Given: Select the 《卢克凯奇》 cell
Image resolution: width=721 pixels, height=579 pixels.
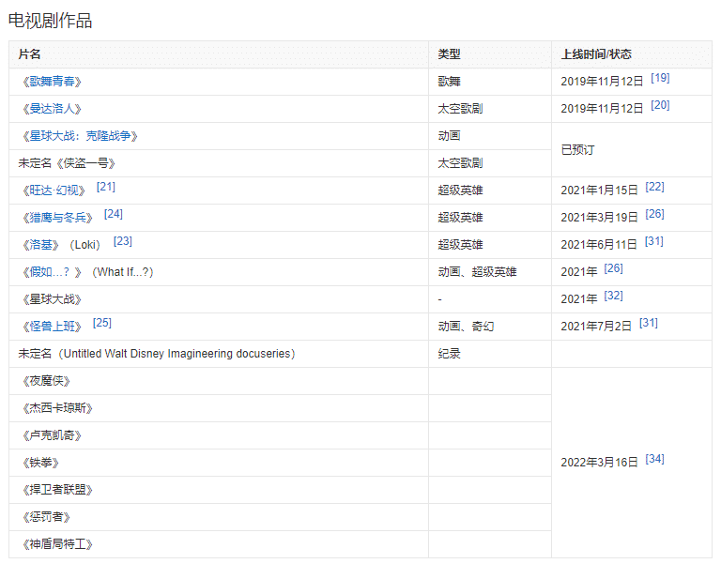Looking at the screenshot, I should point(219,435).
